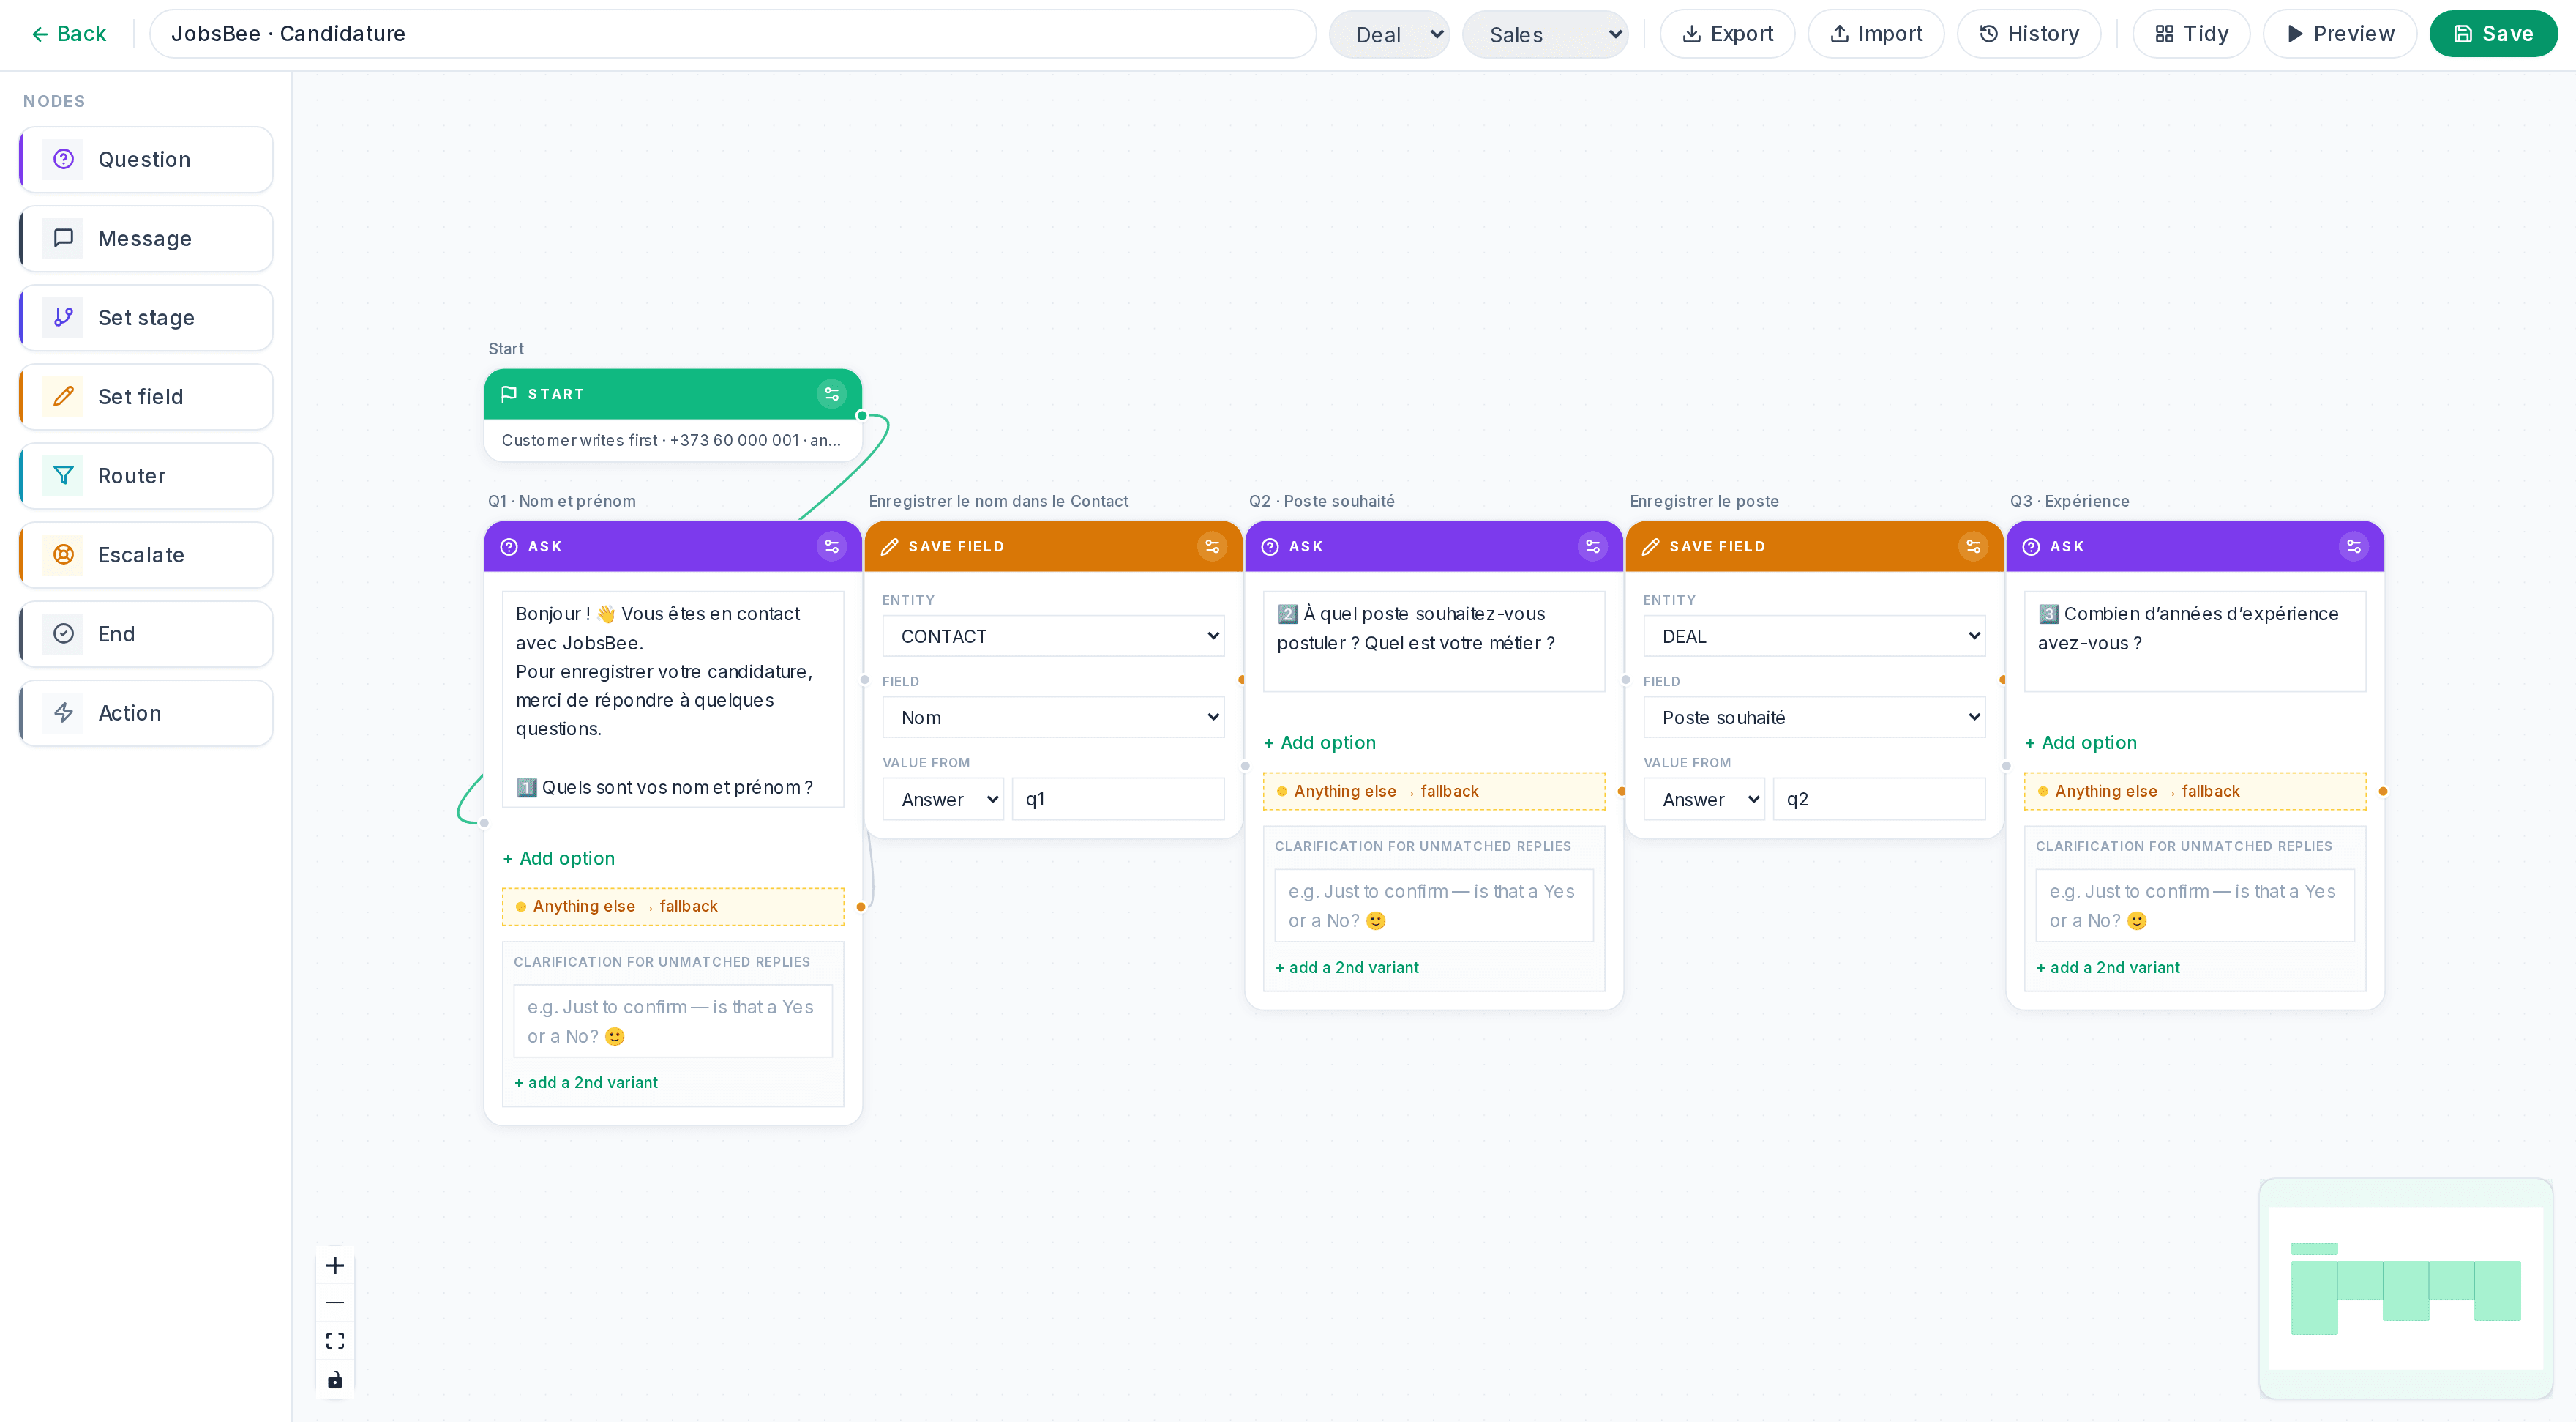Image resolution: width=2576 pixels, height=1422 pixels.
Task: Select Q3 Anything else fallback row
Action: tap(2195, 792)
